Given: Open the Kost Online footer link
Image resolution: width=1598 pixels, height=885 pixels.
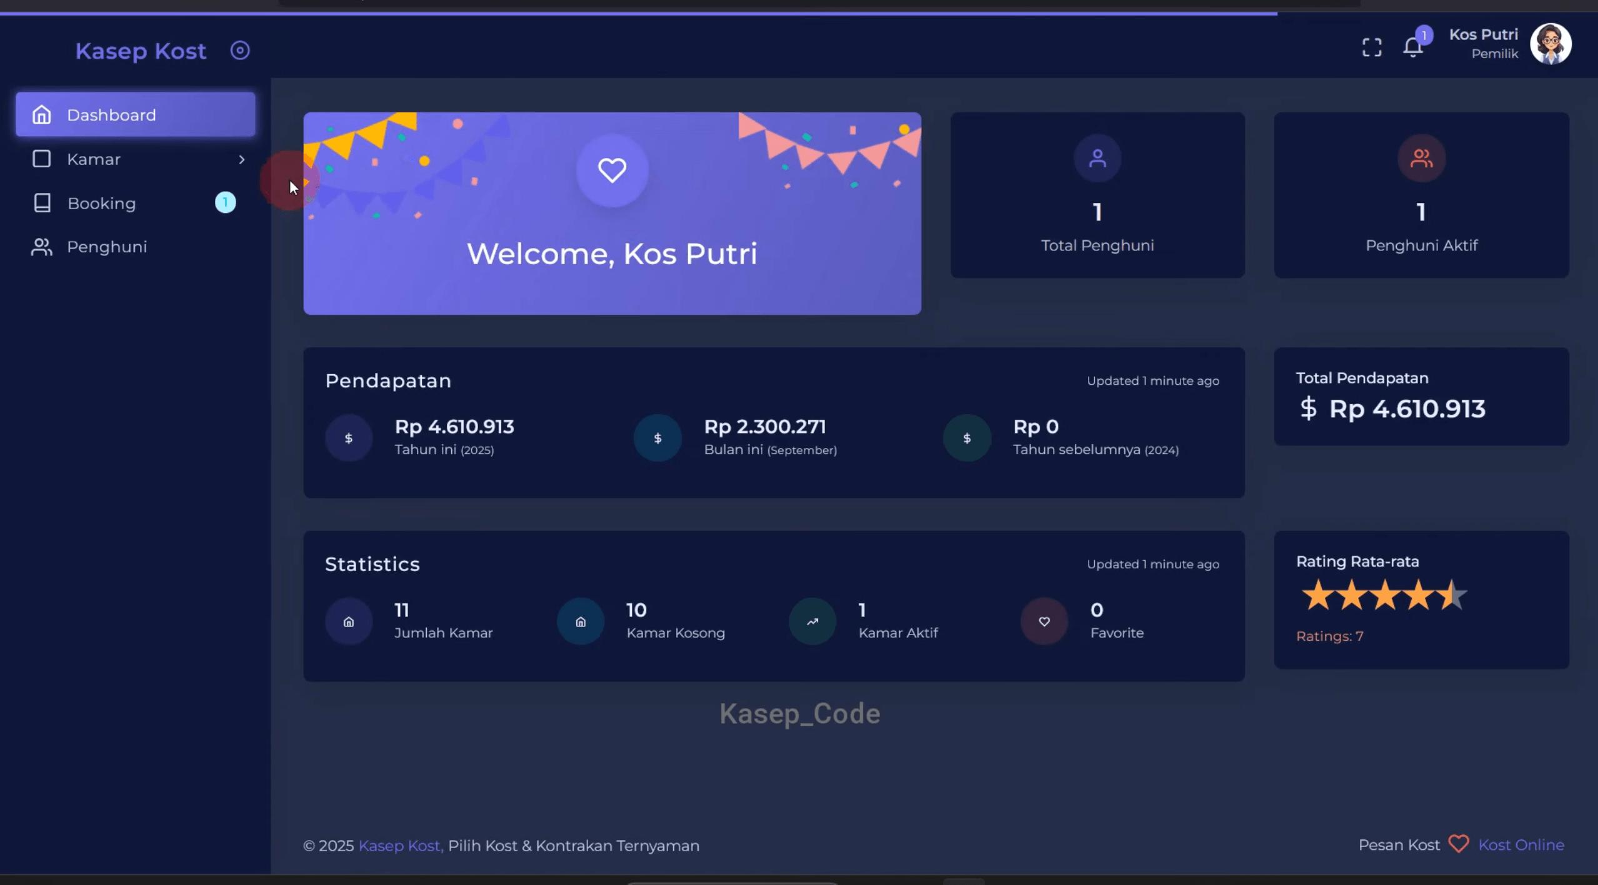Looking at the screenshot, I should (1521, 845).
